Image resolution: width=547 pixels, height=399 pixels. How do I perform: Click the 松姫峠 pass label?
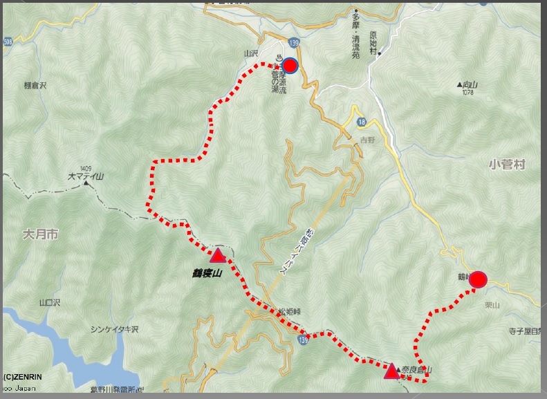coord(289,311)
